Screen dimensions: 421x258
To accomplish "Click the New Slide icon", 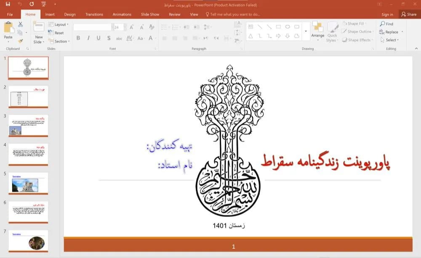I will pos(39,27).
